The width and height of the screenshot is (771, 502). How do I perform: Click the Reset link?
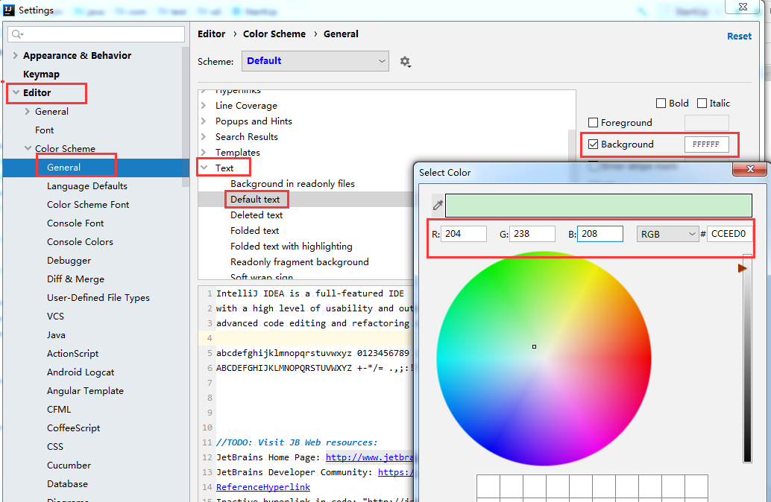[739, 36]
